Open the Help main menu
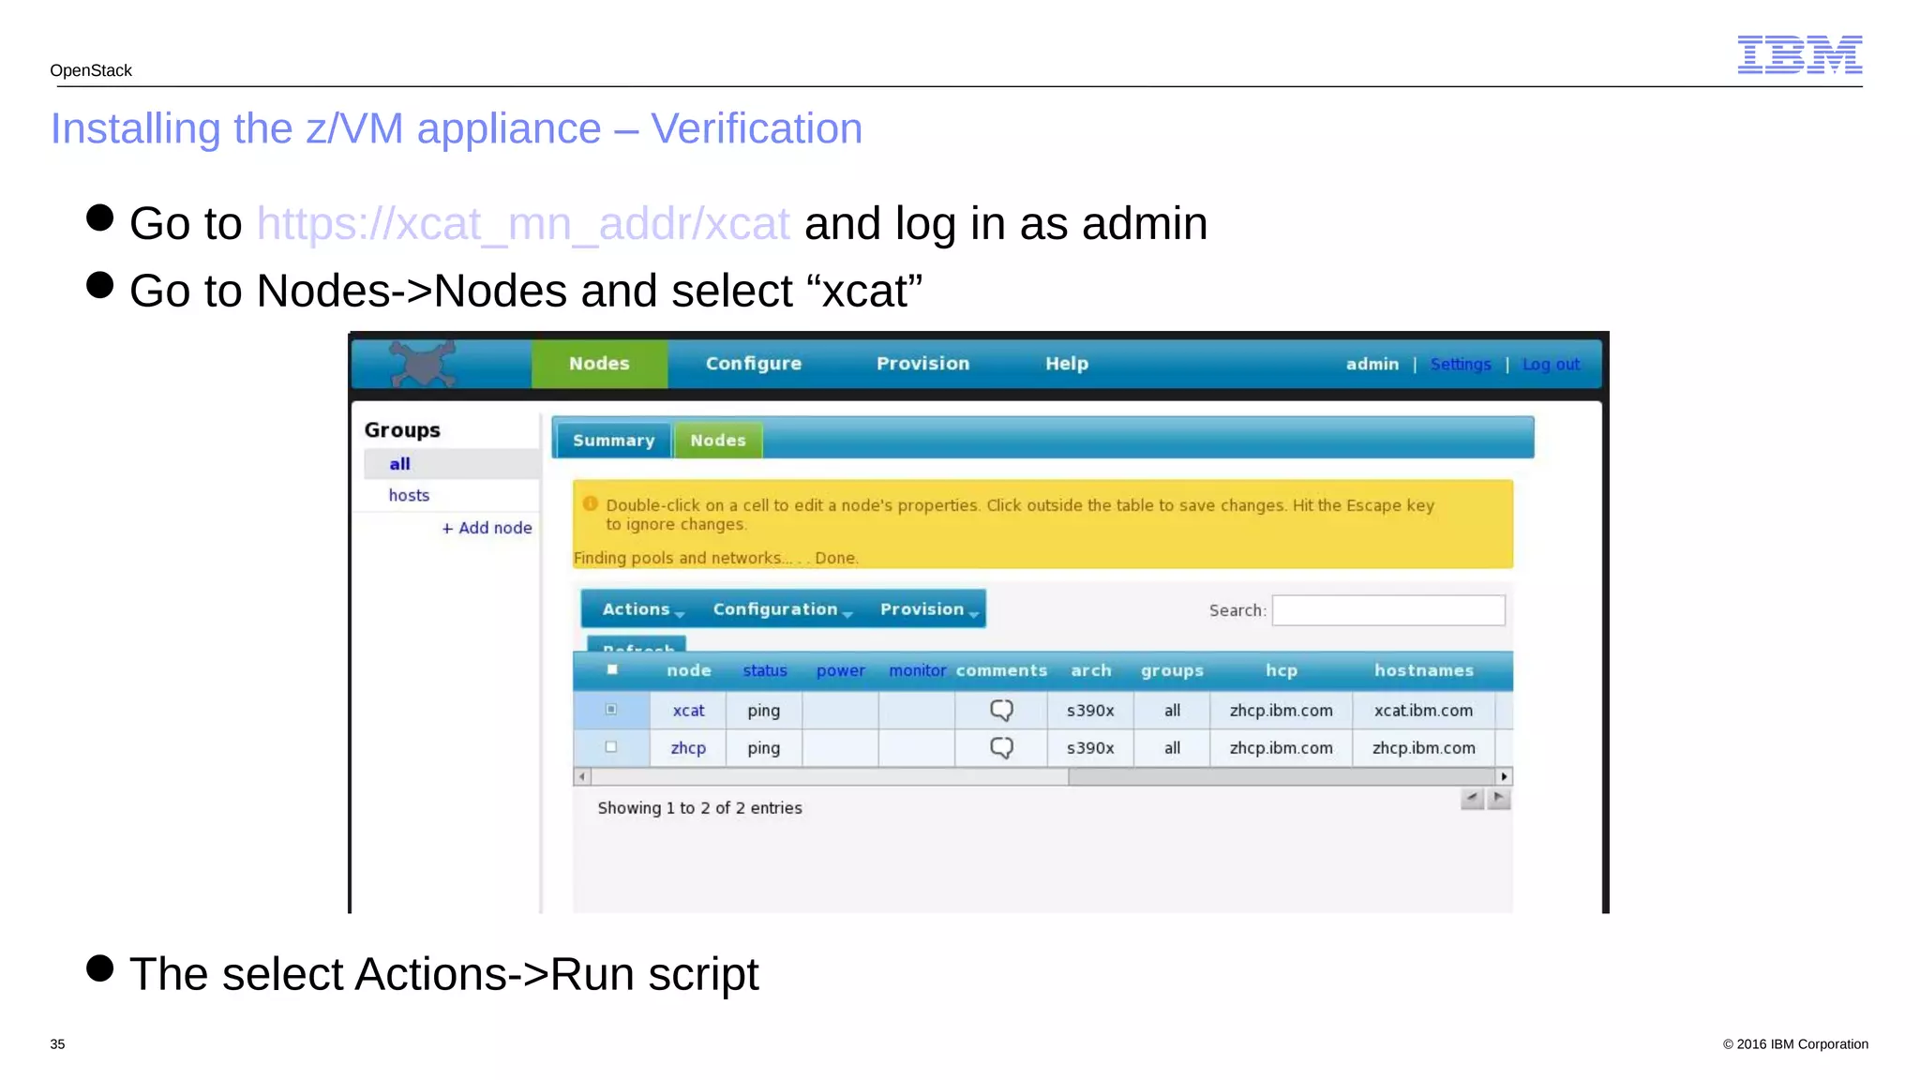 (1067, 364)
